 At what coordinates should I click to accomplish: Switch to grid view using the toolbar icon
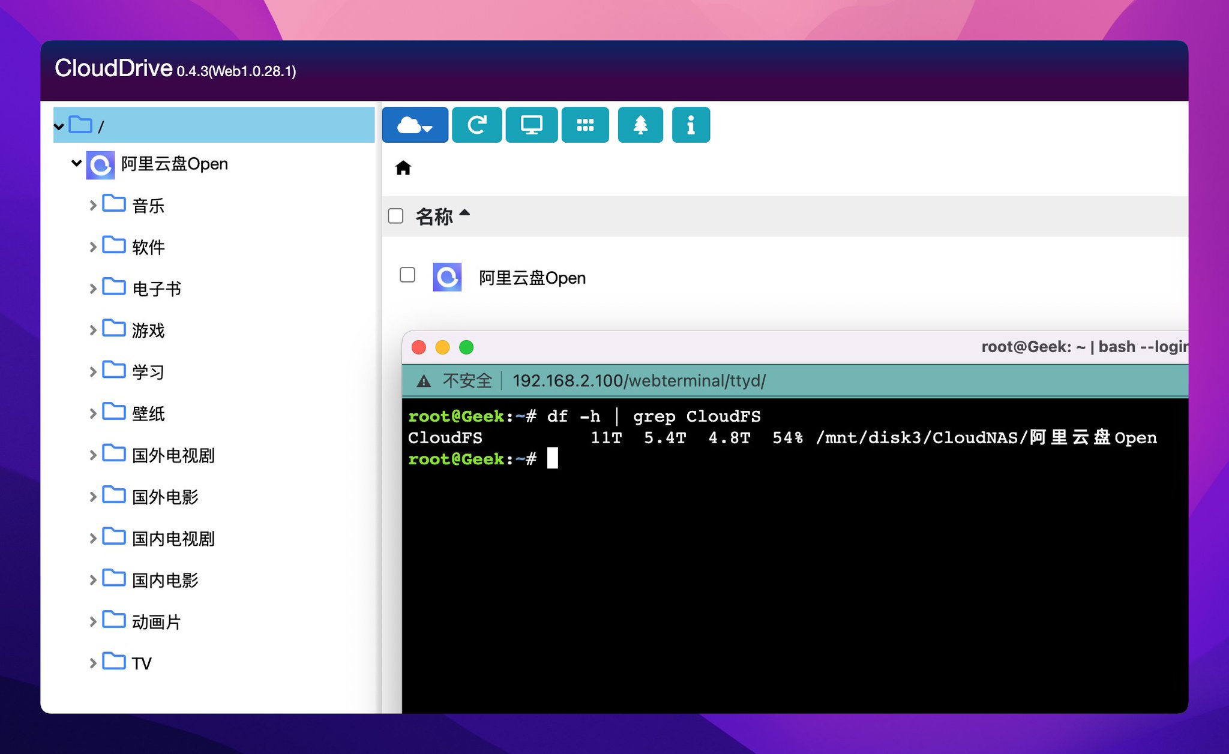tap(586, 125)
